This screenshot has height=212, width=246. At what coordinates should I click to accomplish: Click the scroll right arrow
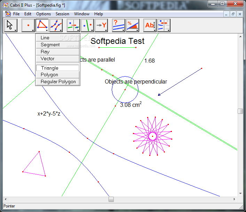235,199
